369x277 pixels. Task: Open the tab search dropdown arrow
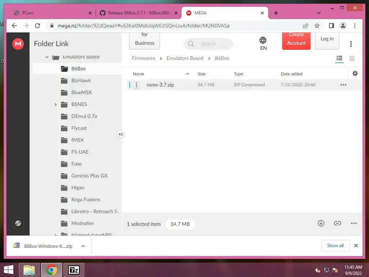[x=319, y=13]
